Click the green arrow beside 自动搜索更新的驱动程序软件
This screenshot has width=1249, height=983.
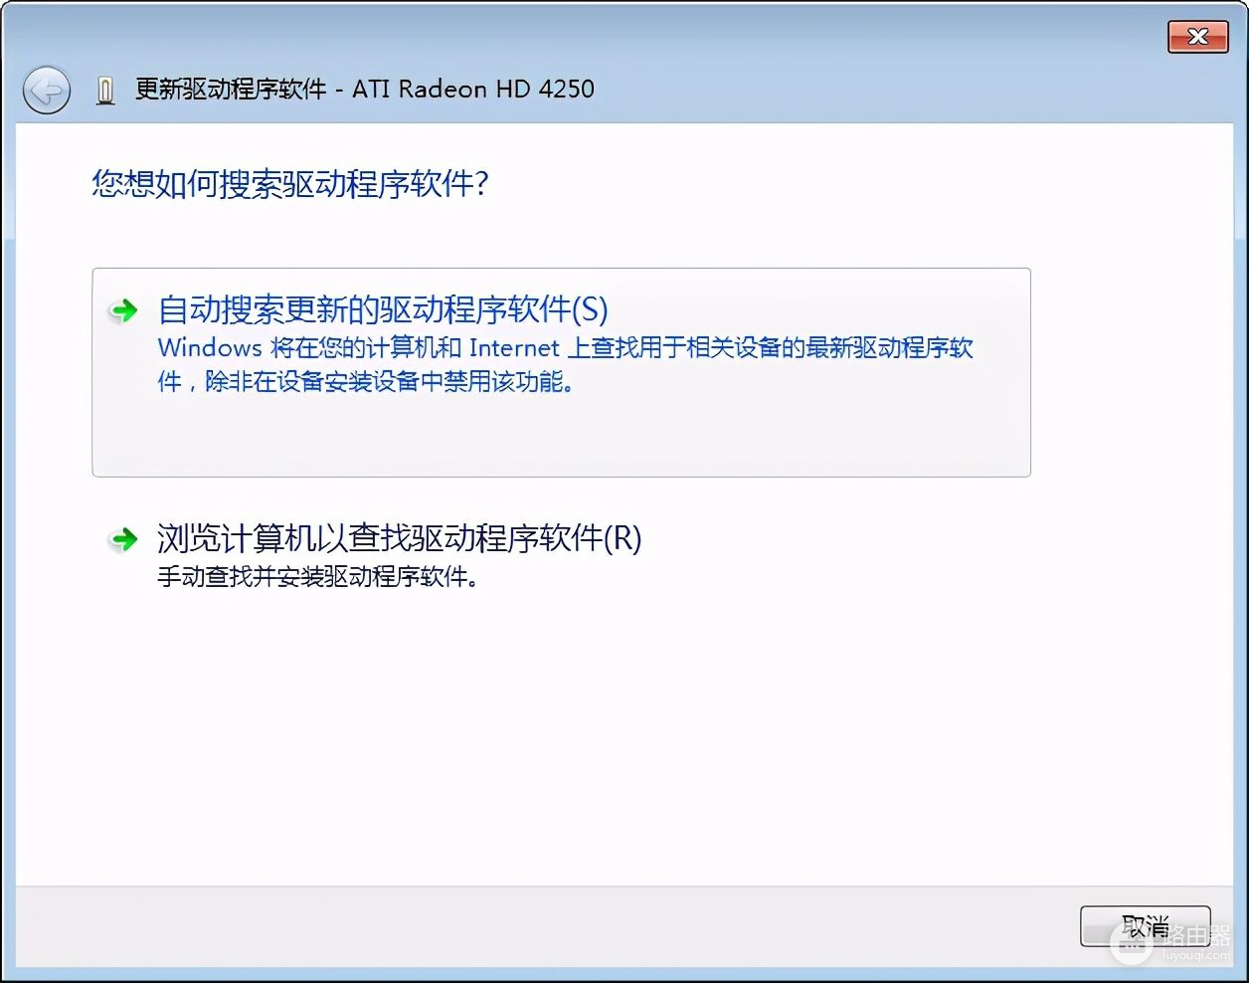click(x=123, y=311)
